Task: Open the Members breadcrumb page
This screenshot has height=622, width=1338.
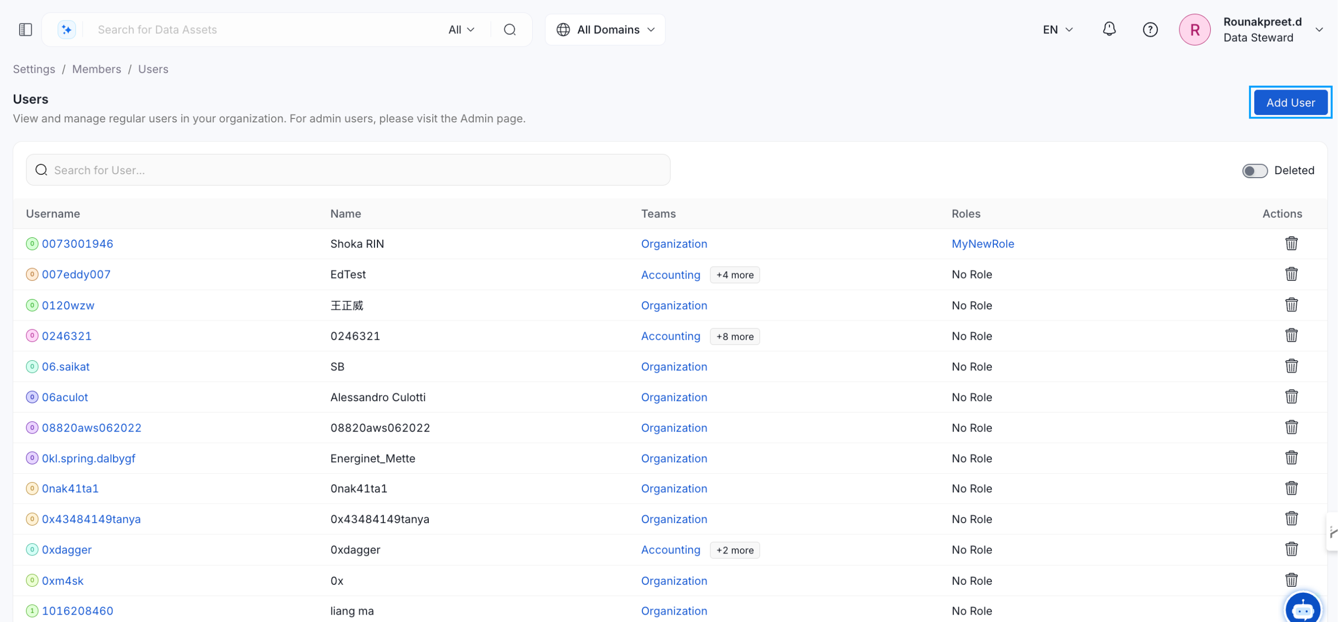Action: [96, 69]
